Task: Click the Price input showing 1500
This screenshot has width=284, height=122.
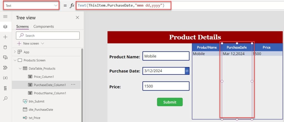Action: [x=166, y=86]
